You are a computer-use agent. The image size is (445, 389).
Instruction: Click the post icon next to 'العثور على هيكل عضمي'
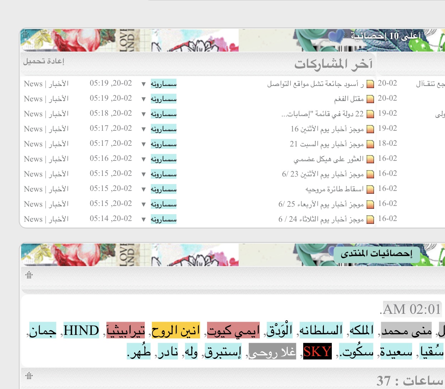[370, 159]
